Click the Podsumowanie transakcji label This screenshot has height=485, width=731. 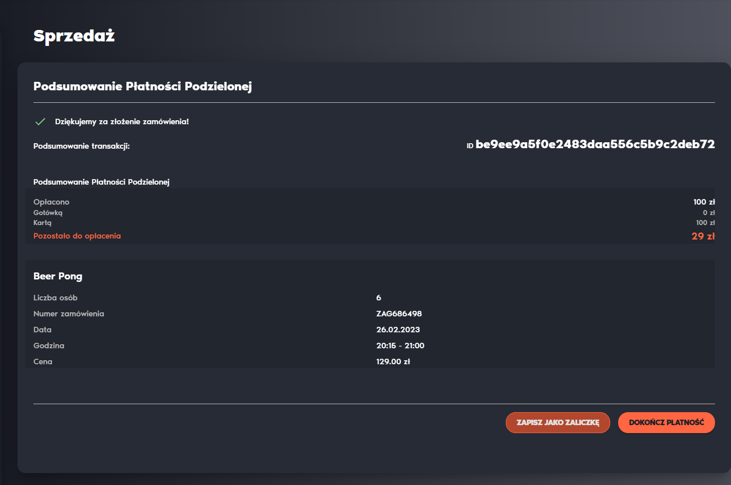point(81,146)
